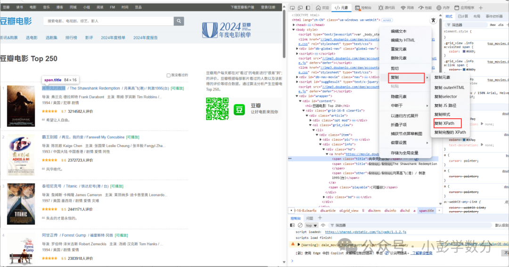Switch to the 源代码 (Sources) tab
Image resolution: width=509 pixels, height=267 pixels.
(x=386, y=8)
